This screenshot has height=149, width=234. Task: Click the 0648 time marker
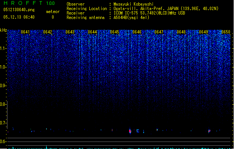pos(181,32)
